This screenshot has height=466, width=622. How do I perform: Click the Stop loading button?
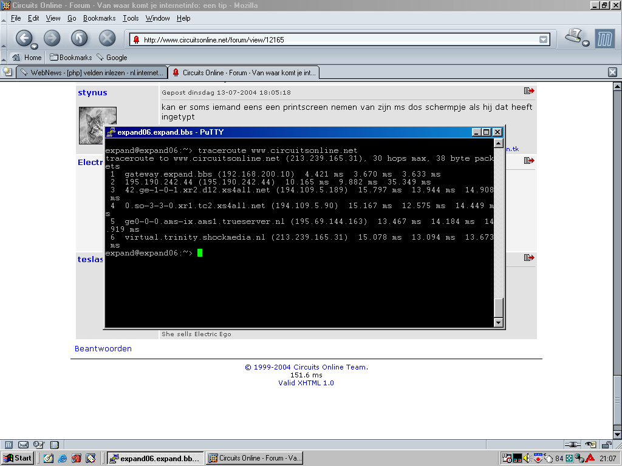click(x=107, y=38)
